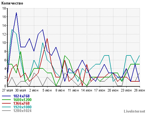Click the 26 июн date label
Image resolution: width=147 pixels, height=114 pixels.
(140, 90)
